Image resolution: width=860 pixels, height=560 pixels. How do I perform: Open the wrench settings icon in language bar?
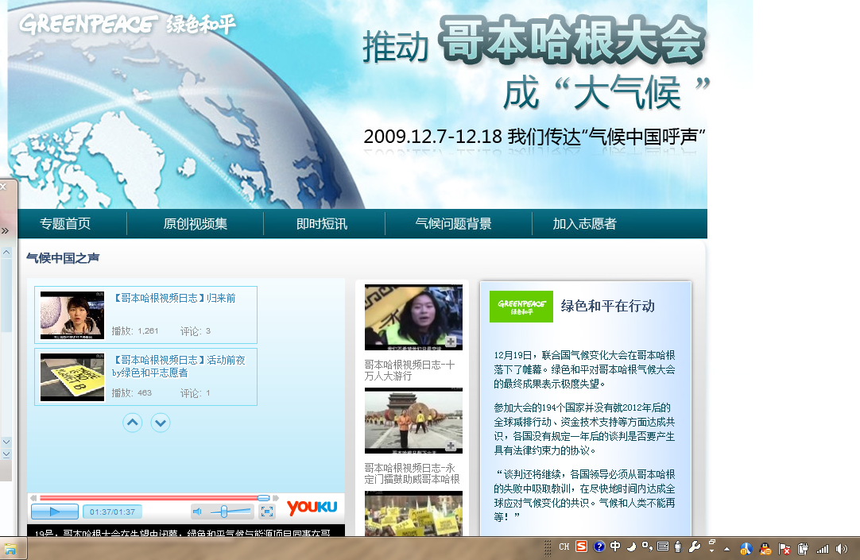click(695, 546)
